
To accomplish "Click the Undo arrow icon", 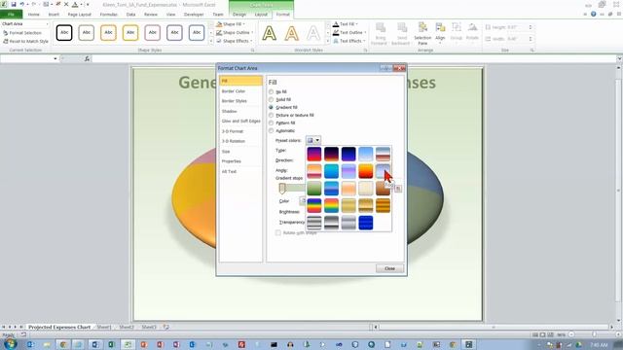I will pos(22,4).
